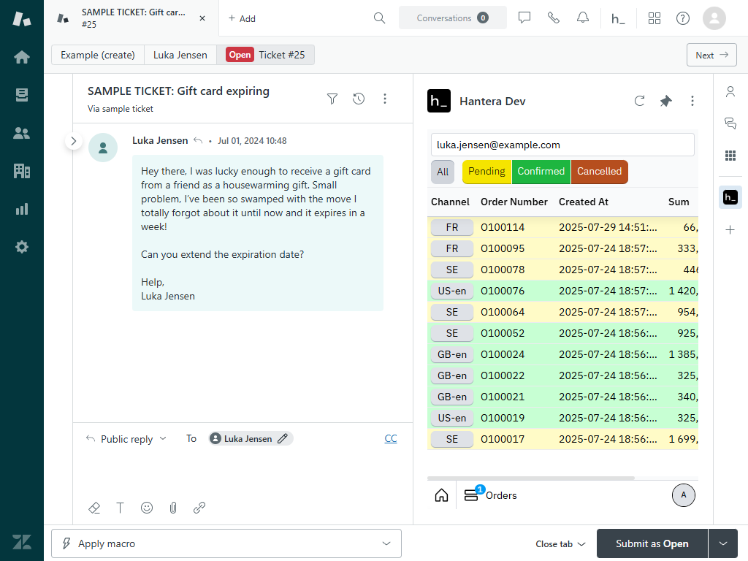This screenshot has height=561, width=748.
Task: Click the CC link
Action: pyautogui.click(x=391, y=439)
